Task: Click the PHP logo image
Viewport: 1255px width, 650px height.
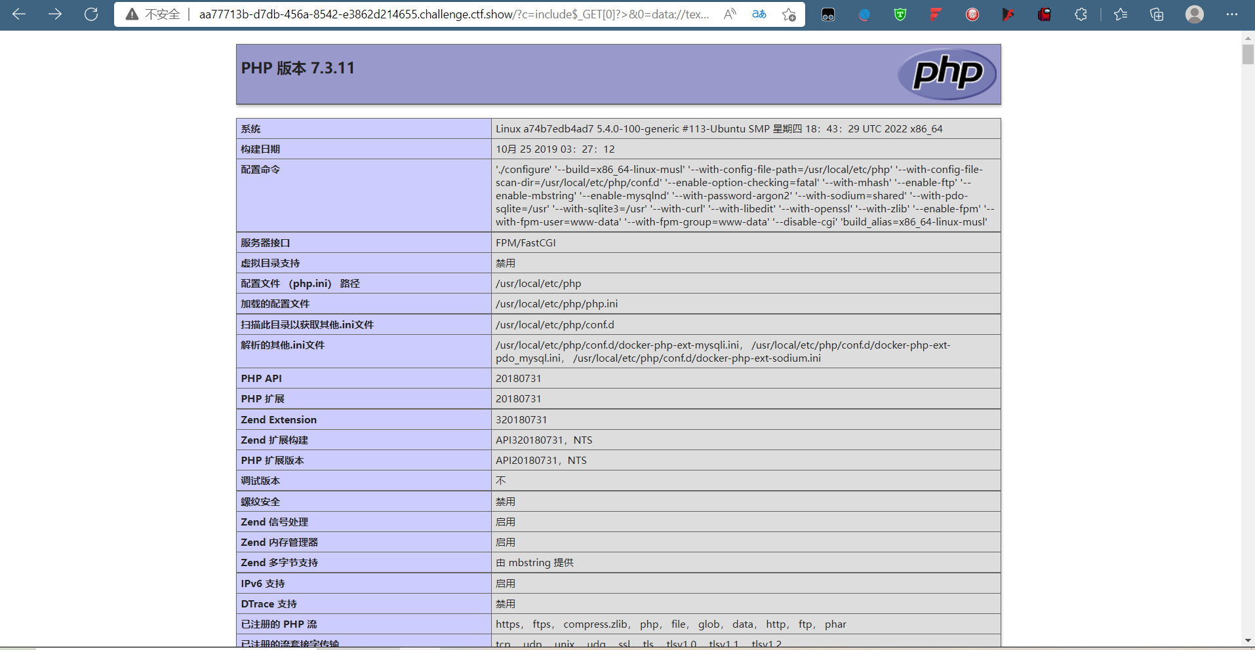Action: pos(947,74)
